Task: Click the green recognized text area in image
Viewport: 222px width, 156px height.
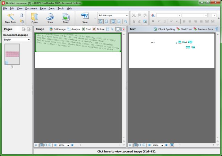Action: tap(78, 42)
